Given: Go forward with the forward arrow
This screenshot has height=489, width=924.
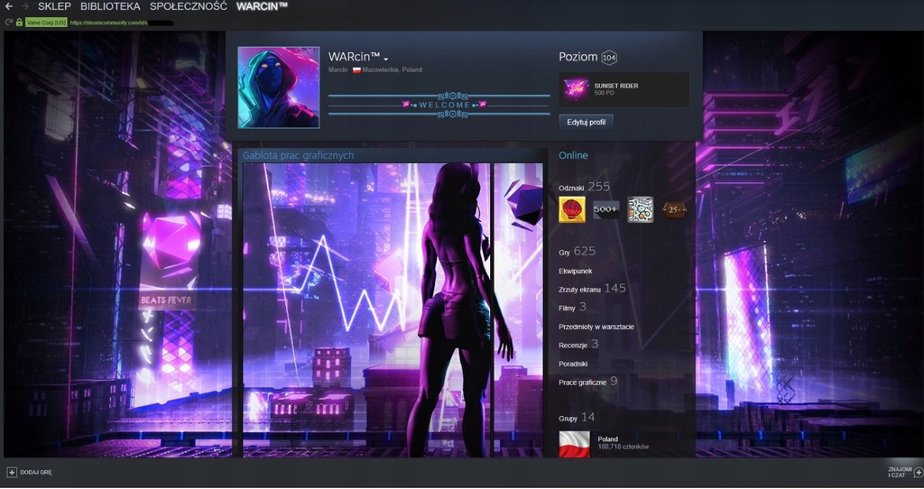Looking at the screenshot, I should click(x=24, y=6).
